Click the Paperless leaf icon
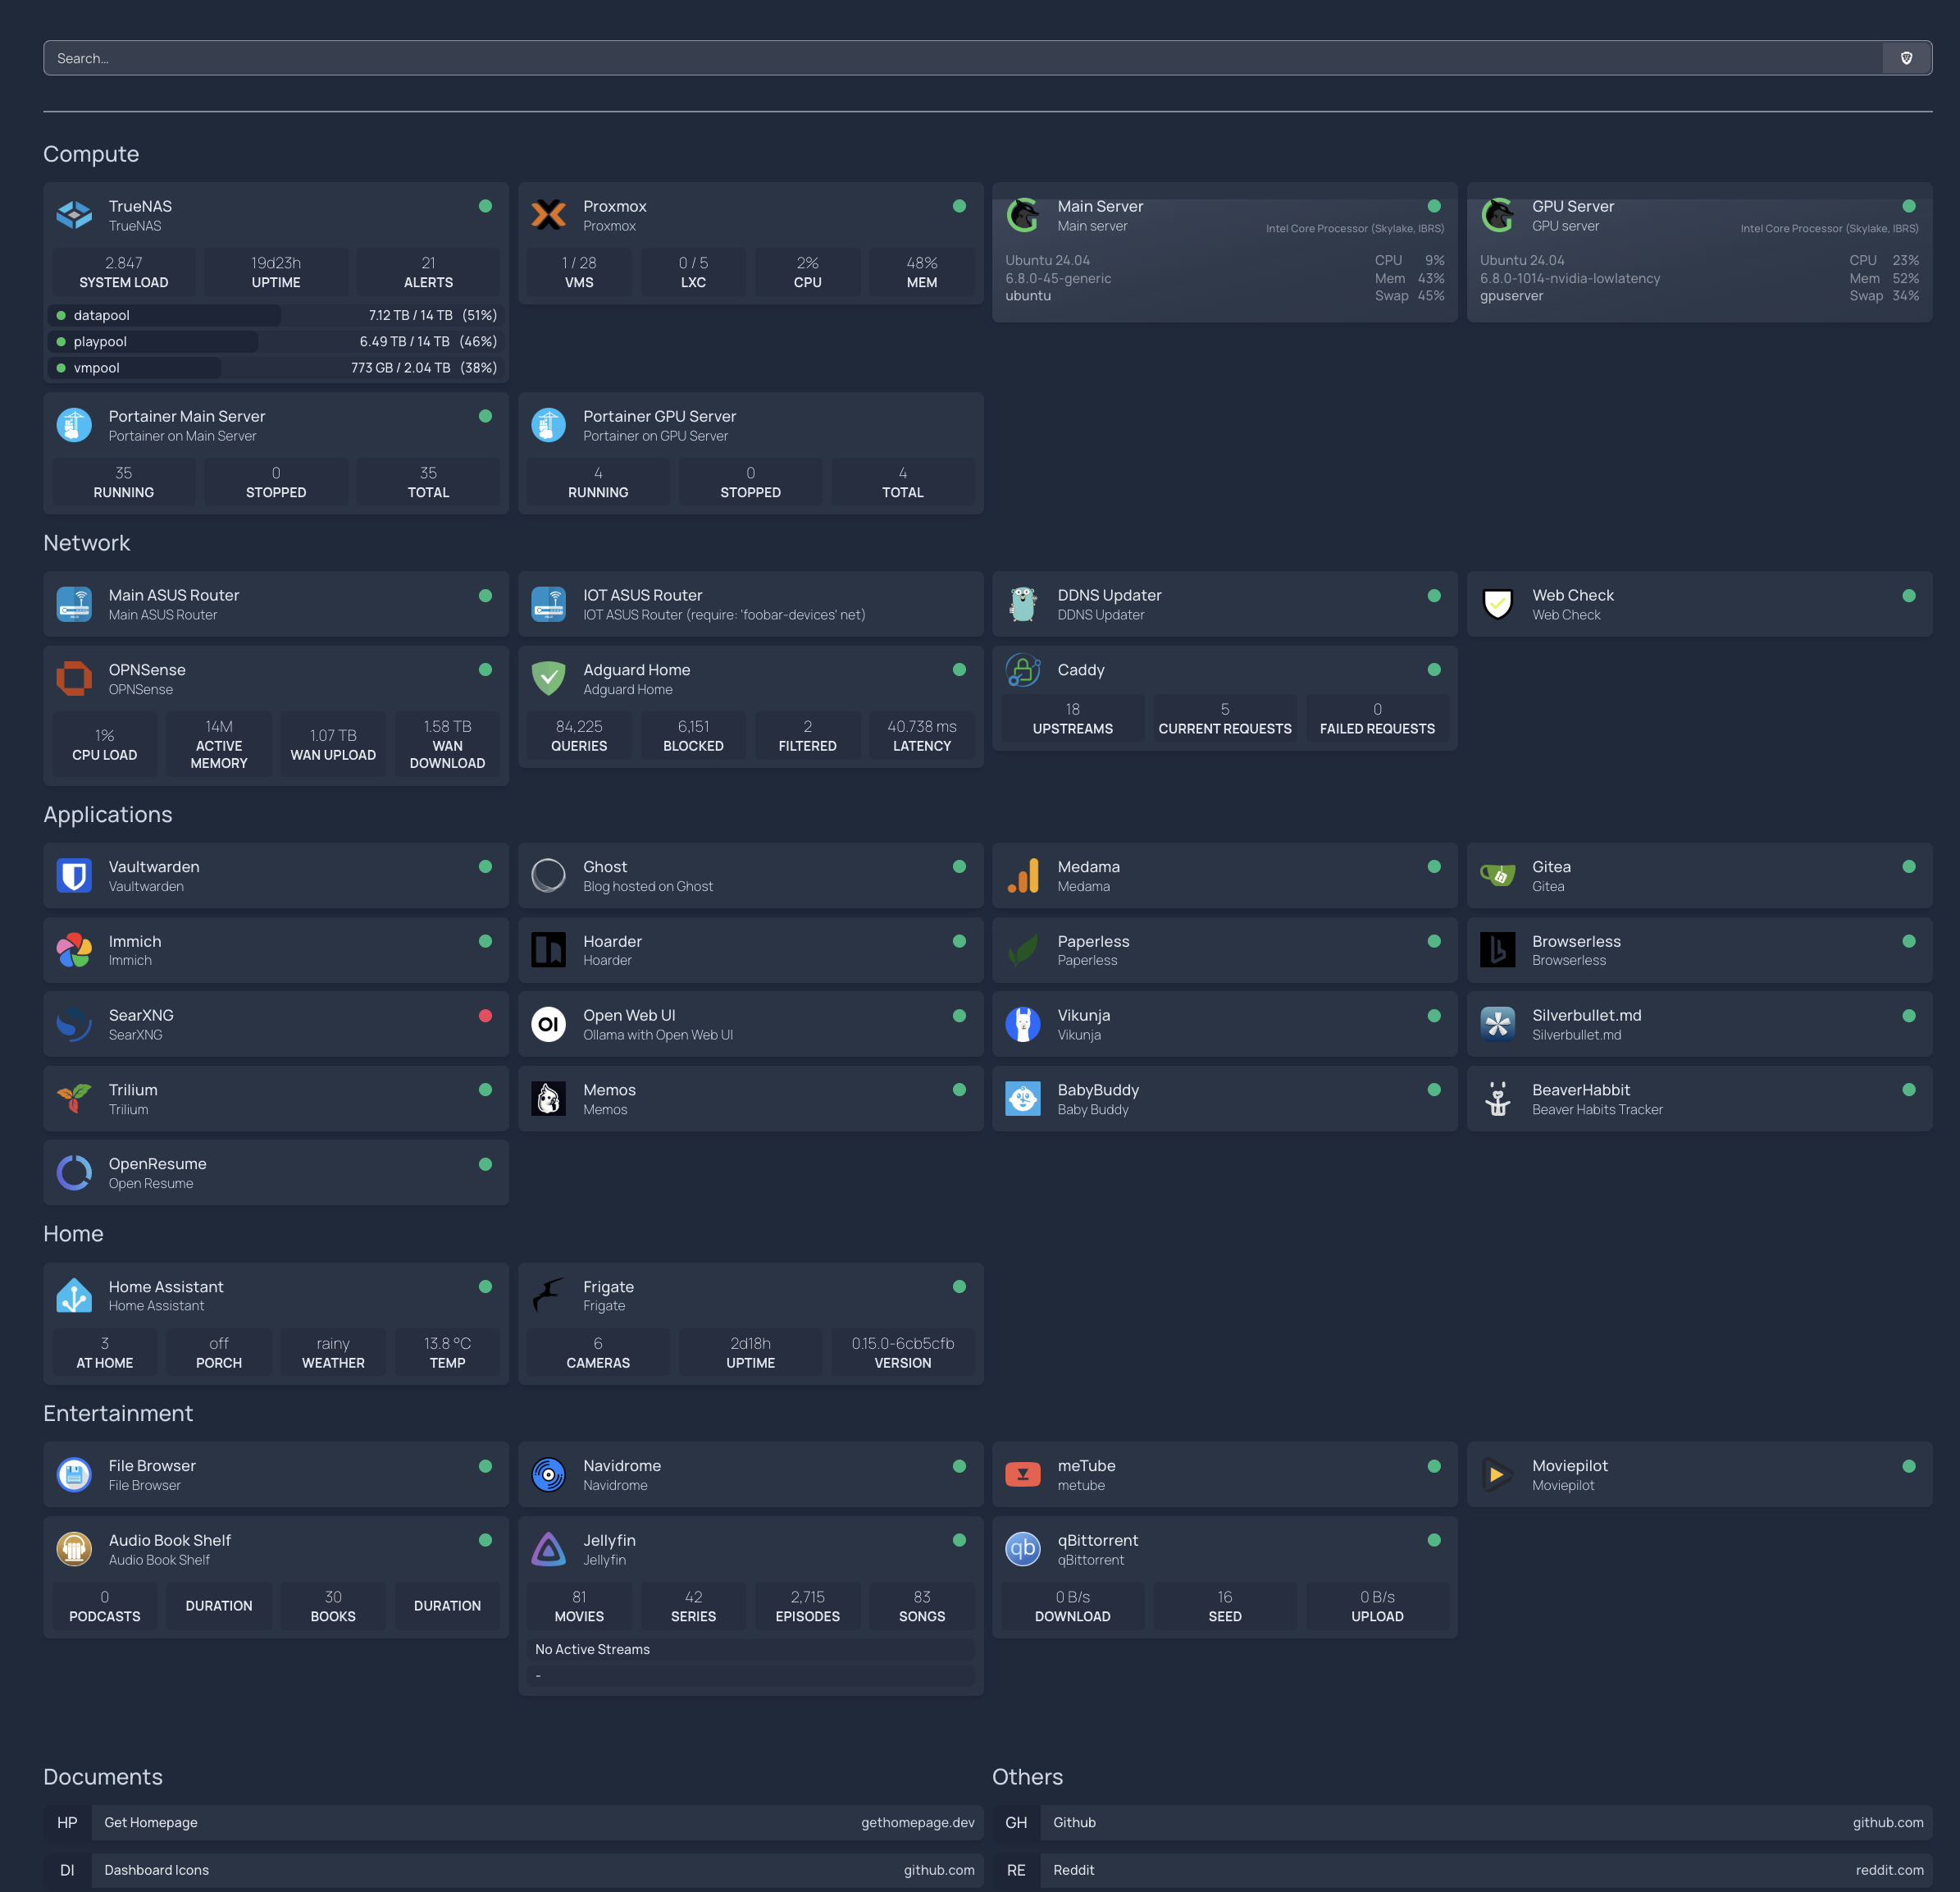This screenshot has width=1960, height=1892. pyautogui.click(x=1023, y=950)
